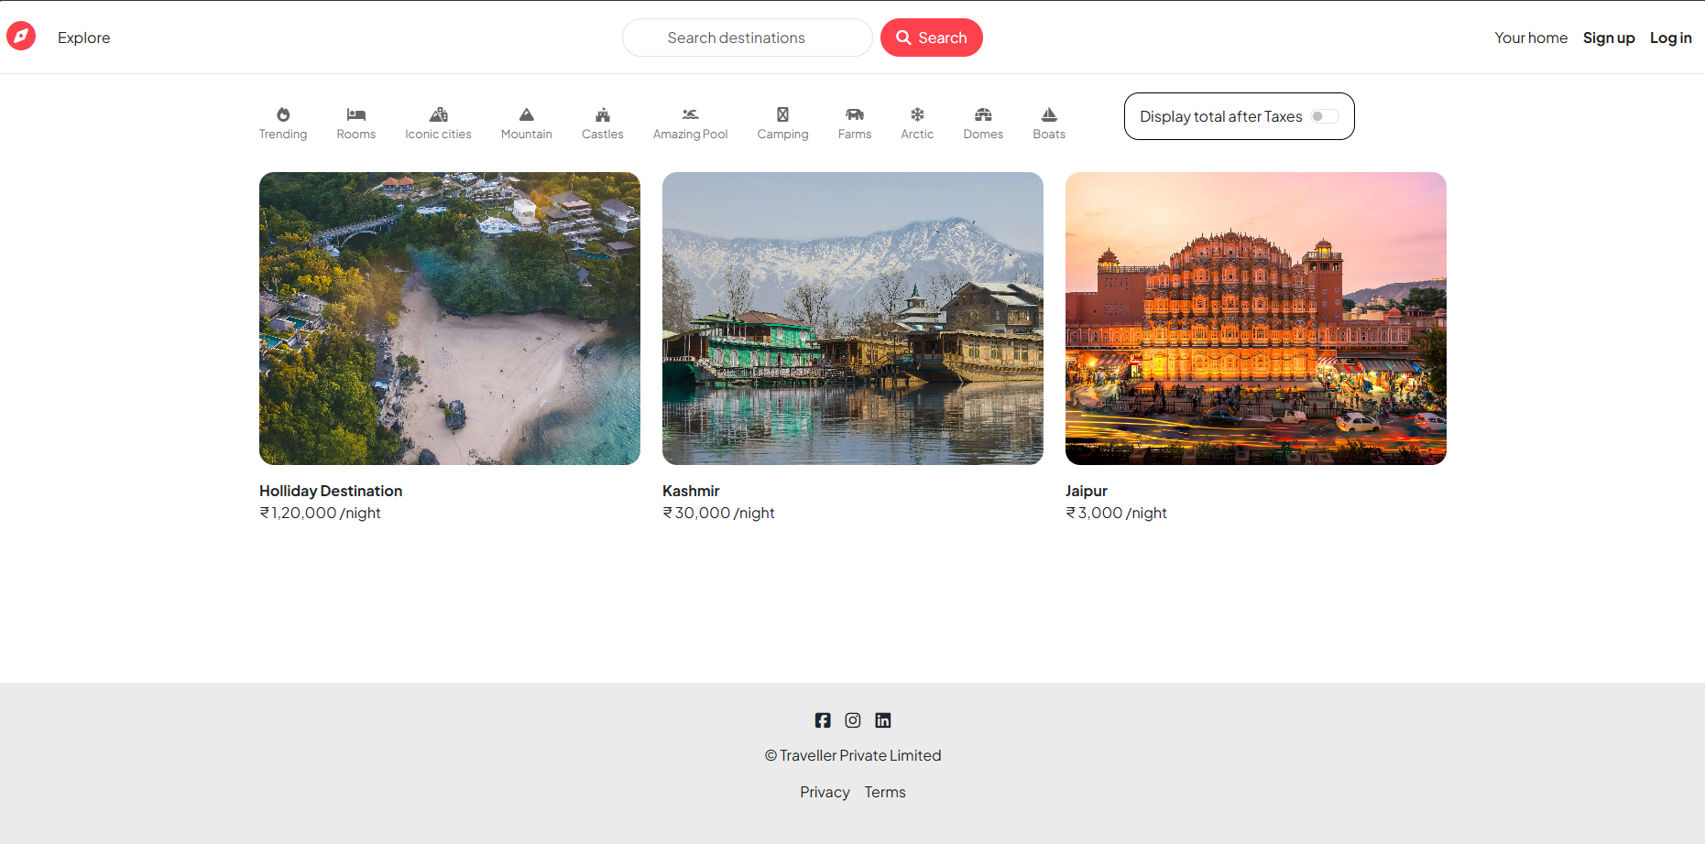The height and width of the screenshot is (844, 1705).
Task: Open the Privacy footer link
Action: click(825, 792)
